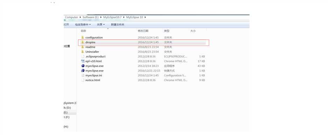The width and height of the screenshot is (328, 135).
Task: Click the myeclipse.exe shortcut icon dated 2016/12/21
Action: [x=83, y=70]
